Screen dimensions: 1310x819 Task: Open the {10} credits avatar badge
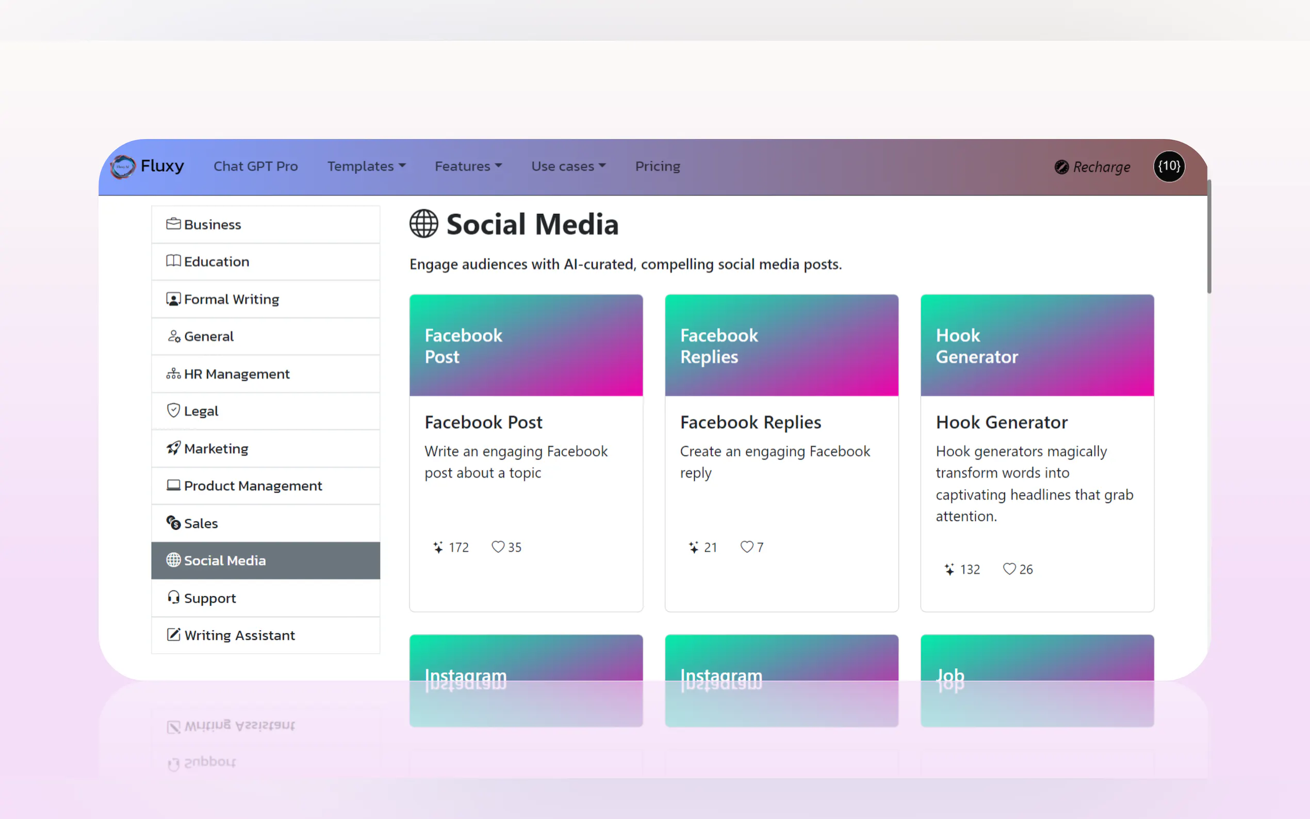pos(1169,166)
